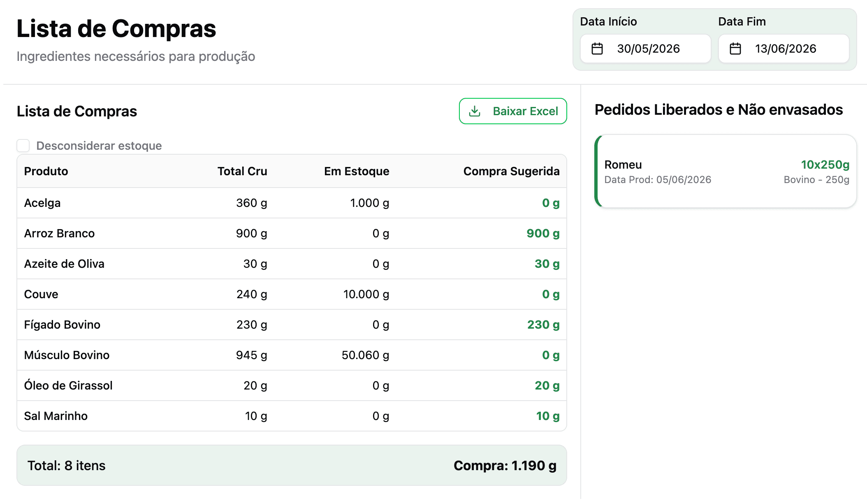Click the Compra: 1.190 g summary

[x=505, y=465]
